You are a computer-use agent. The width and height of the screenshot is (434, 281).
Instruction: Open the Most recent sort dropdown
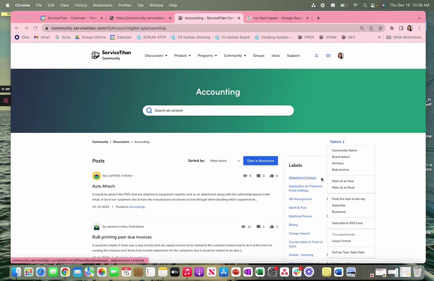225,161
